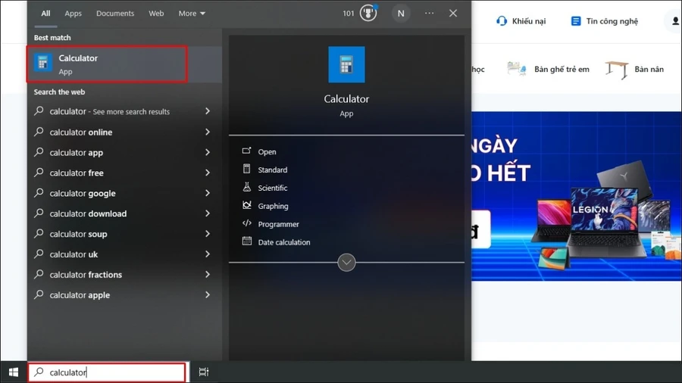Expand the 'calculator online' chevron
This screenshot has width=682, height=383.
coord(208,132)
